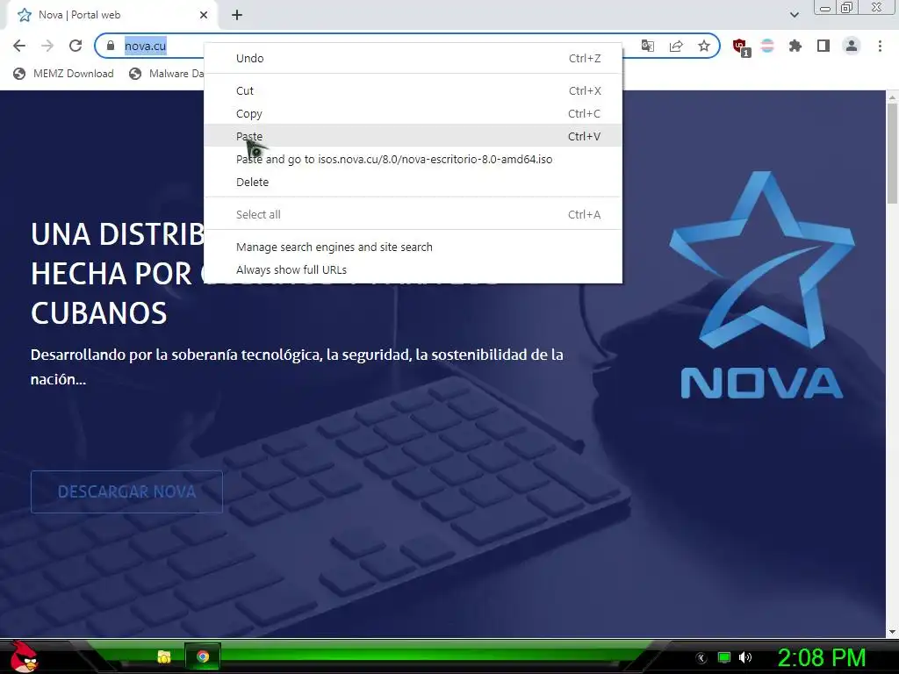The image size is (899, 674).
Task: Open Manage search engines and site search
Action: [x=413, y=247]
